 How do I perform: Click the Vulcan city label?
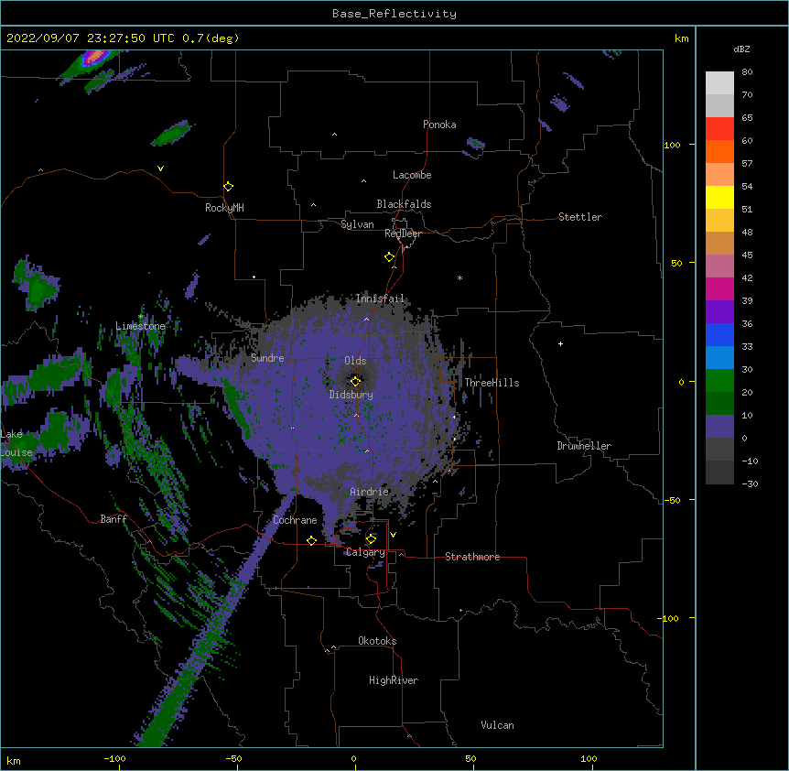pyautogui.click(x=497, y=725)
